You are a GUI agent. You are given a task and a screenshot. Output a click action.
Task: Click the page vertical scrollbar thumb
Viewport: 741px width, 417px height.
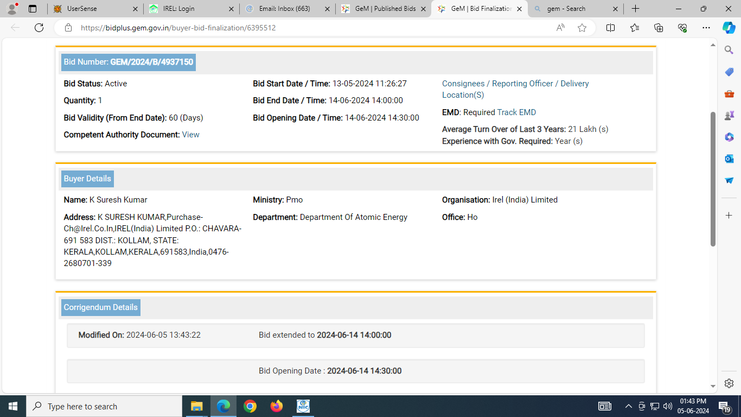coord(713,179)
